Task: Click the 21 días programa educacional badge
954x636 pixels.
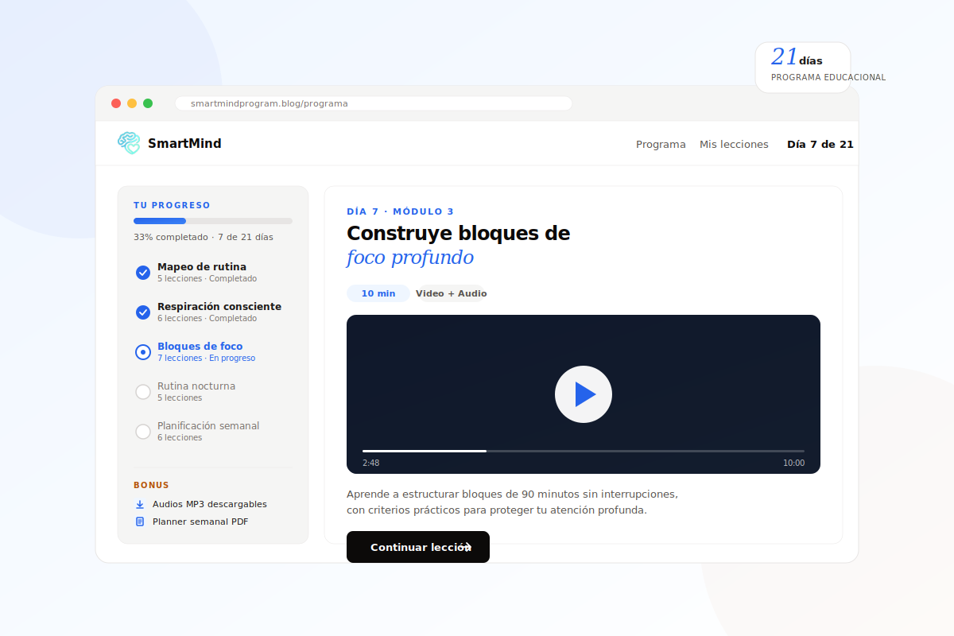Action: click(803, 68)
